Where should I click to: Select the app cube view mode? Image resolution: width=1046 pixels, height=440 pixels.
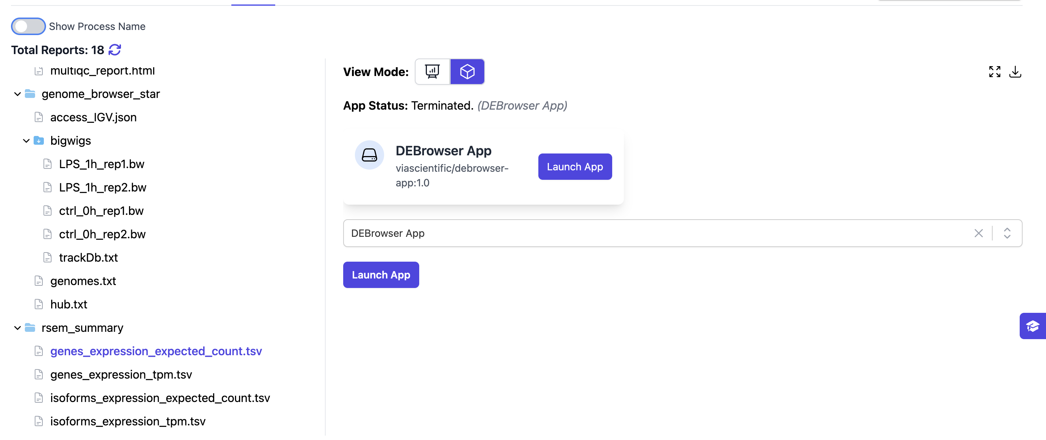click(467, 72)
